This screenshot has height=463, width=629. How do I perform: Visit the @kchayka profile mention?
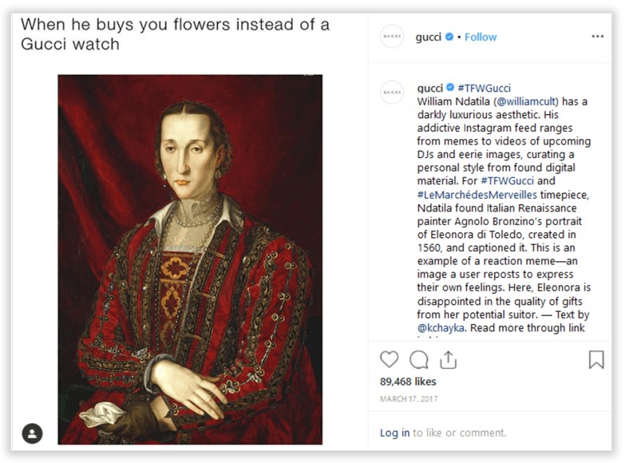(x=441, y=328)
